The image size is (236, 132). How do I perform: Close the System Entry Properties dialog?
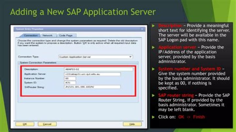[x=142, y=29]
